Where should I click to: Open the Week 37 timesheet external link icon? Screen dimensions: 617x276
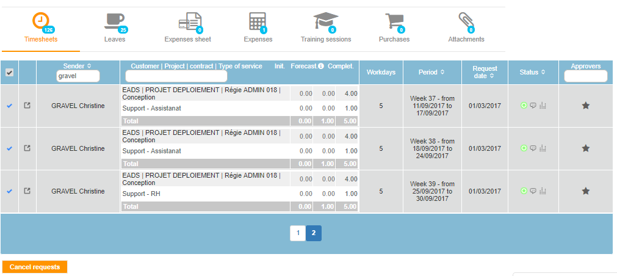pos(27,106)
